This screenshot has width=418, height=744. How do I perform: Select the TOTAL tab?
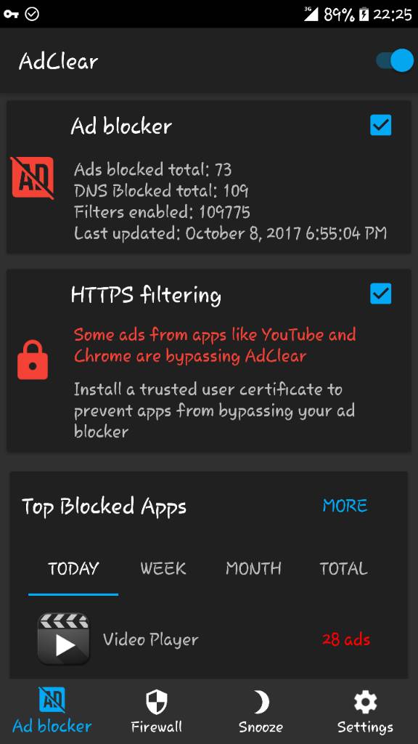coord(343,568)
